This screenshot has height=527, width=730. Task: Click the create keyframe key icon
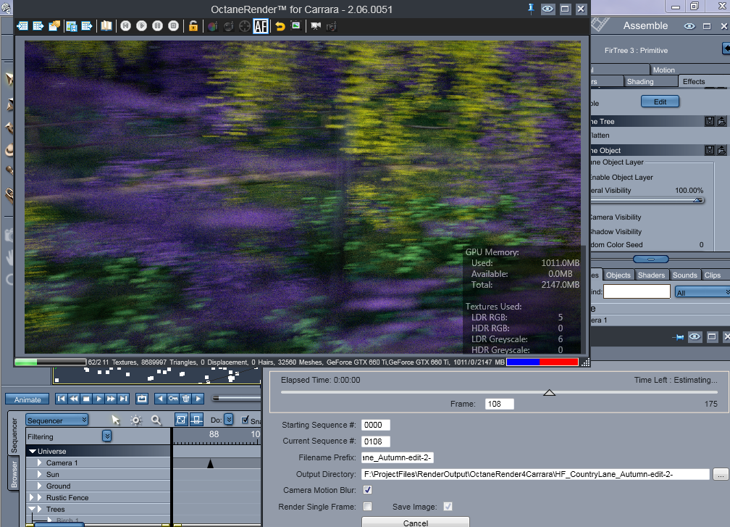point(172,399)
